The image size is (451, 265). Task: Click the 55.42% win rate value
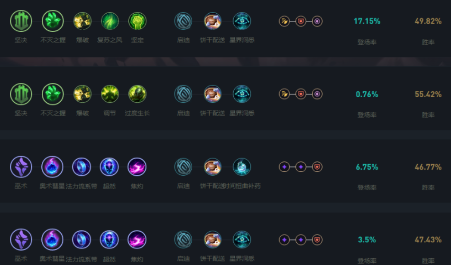tap(428, 94)
